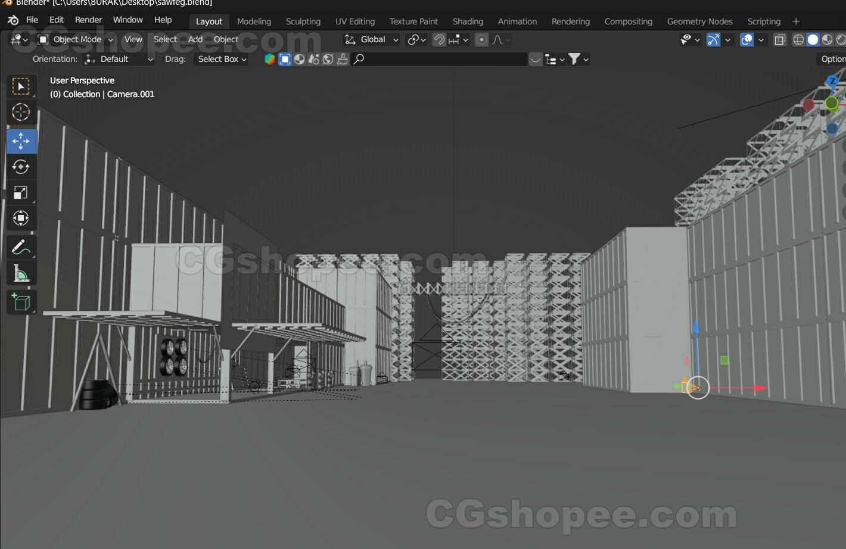Image resolution: width=846 pixels, height=549 pixels.
Task: Click the curved toggle button beside search field
Action: [536, 59]
